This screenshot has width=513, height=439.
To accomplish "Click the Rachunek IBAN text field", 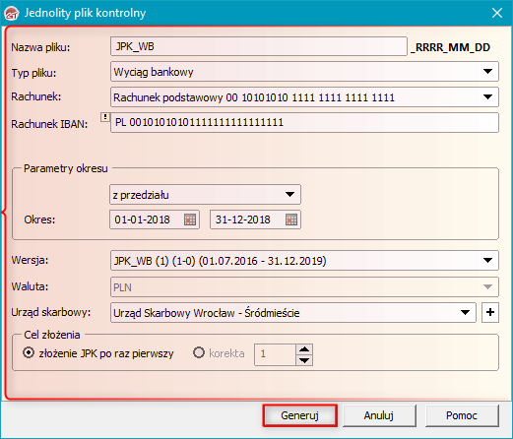I will 304,122.
